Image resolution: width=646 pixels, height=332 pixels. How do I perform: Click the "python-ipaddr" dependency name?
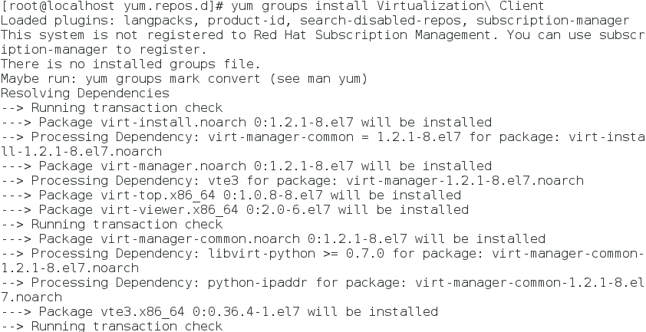click(257, 283)
